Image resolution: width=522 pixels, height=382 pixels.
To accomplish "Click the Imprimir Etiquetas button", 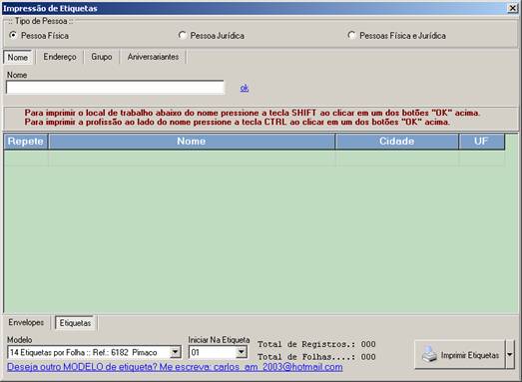I will tap(460, 355).
